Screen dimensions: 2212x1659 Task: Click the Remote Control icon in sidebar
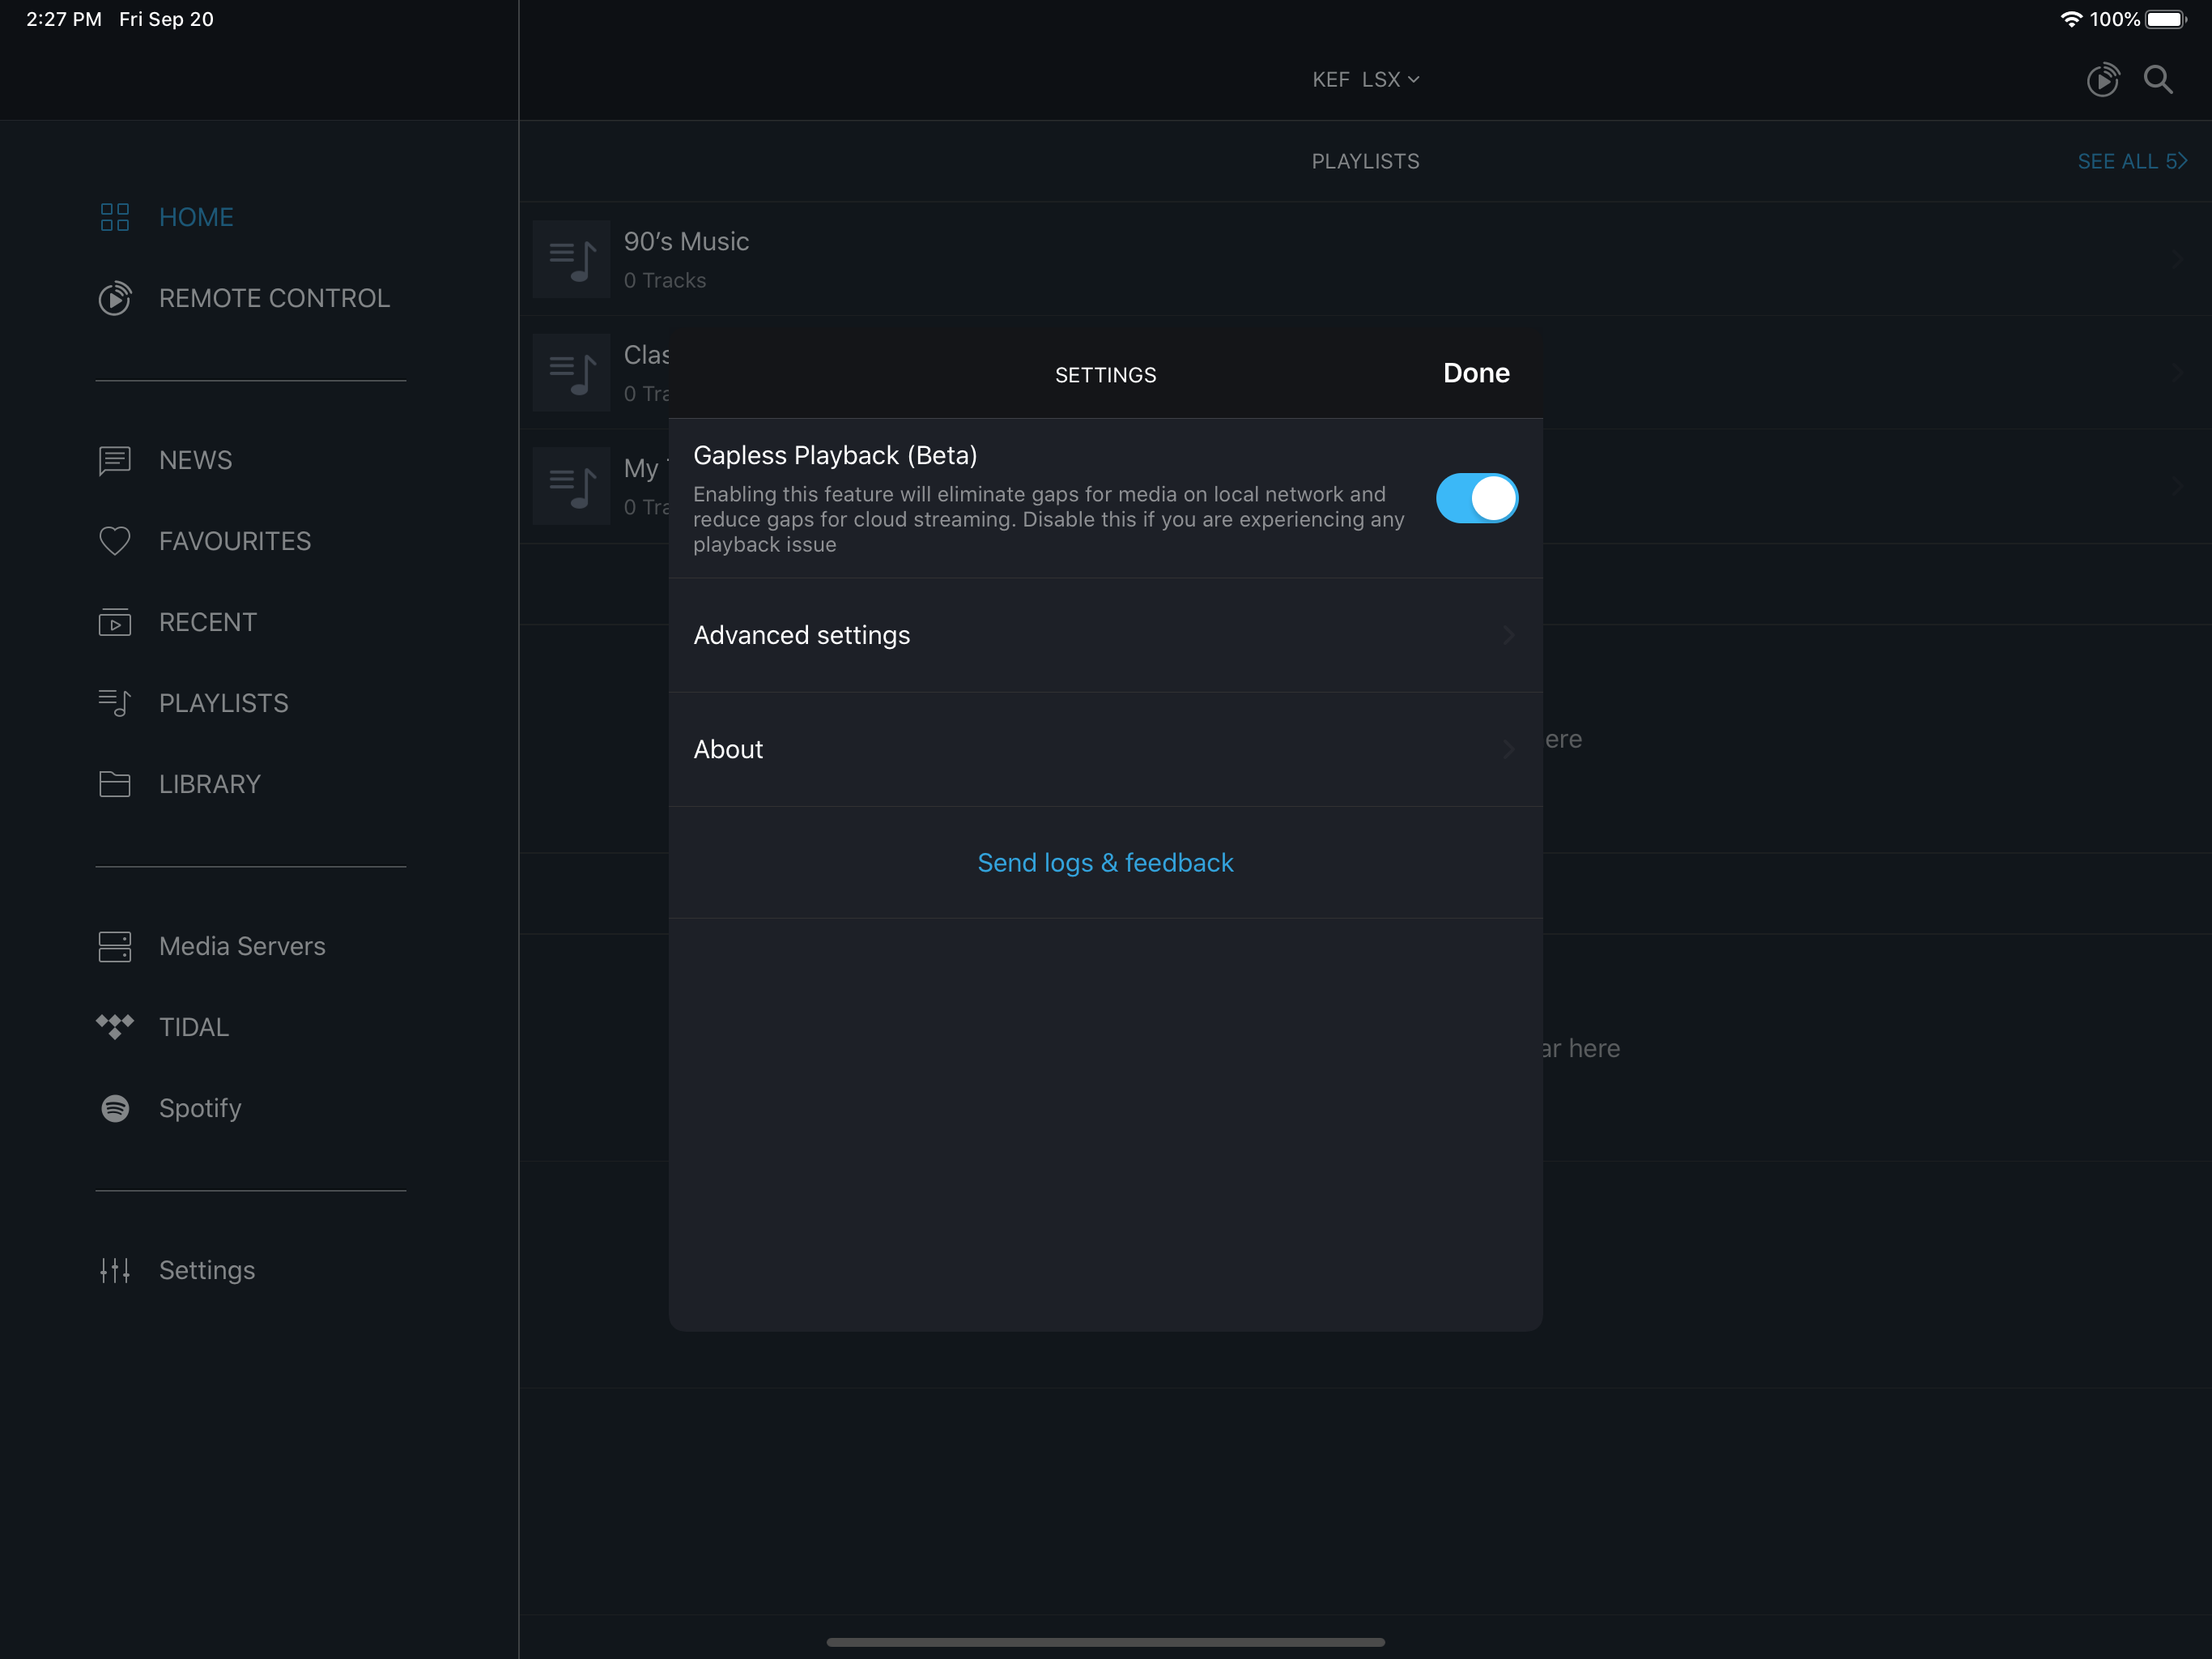pyautogui.click(x=115, y=298)
